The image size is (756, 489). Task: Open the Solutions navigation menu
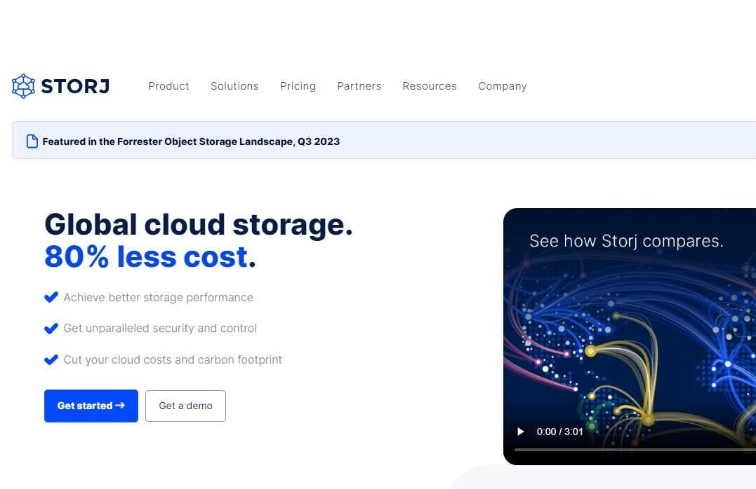tap(234, 85)
